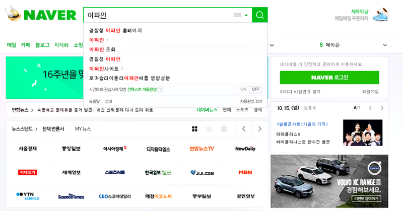Image resolution: width=403 pixels, height=211 pixels.
Task: Open 쇼핑 in navigation
Action: (x=79, y=45)
